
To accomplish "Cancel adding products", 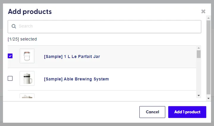I will [x=152, y=112].
